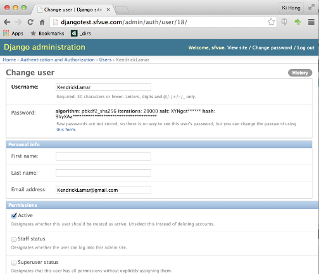Reload the page with the refresh icon
Image resolution: width=319 pixels, height=274 pixels.
[x=30, y=22]
